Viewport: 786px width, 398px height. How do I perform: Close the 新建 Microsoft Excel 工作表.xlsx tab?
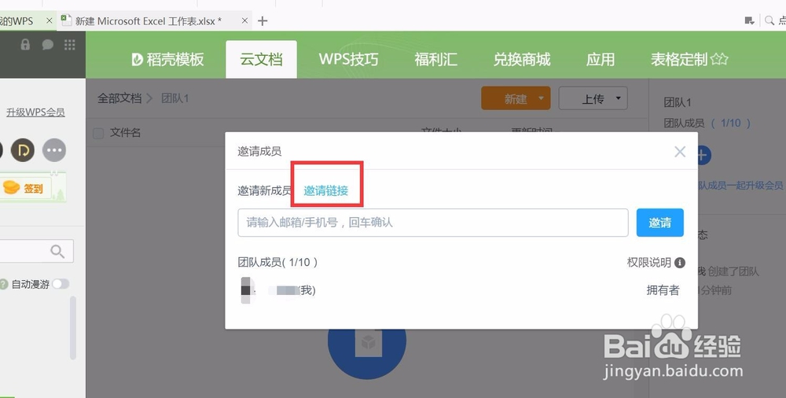(244, 20)
